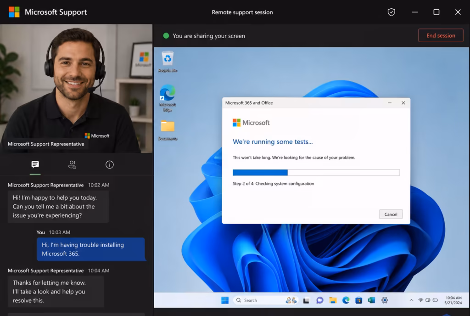Minimize the Microsoft 365 and Office dialog

pyautogui.click(x=390, y=103)
